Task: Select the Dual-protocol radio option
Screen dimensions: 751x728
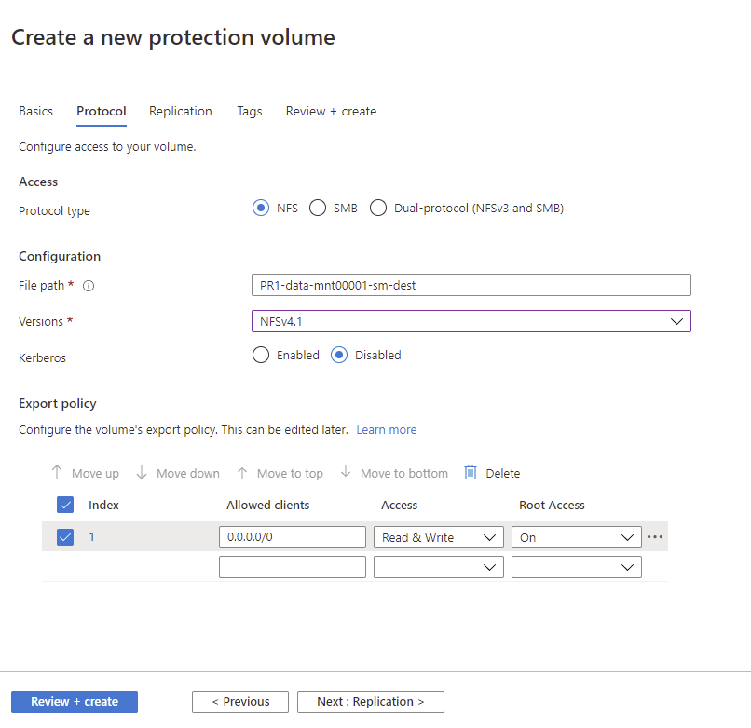Action: click(x=378, y=209)
